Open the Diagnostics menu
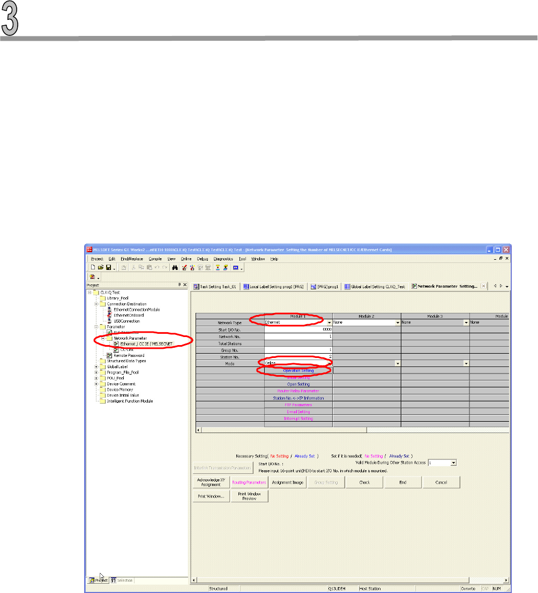Screen dimensions: 538x593 [x=223, y=259]
